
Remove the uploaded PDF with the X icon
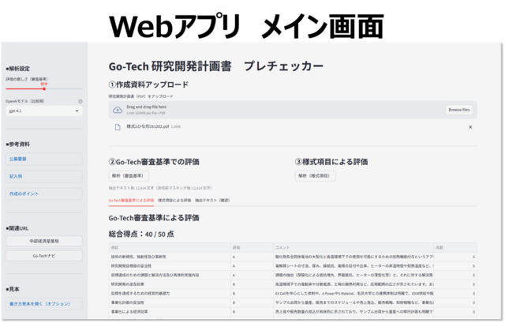coord(470,126)
